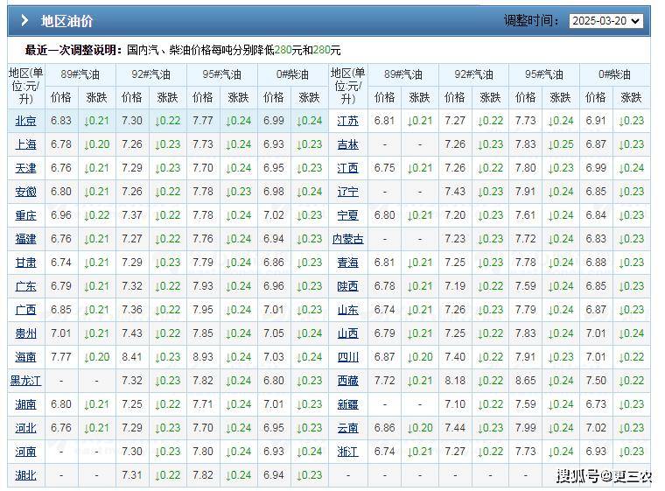Click the 地区油价 panel title

click(x=66, y=21)
